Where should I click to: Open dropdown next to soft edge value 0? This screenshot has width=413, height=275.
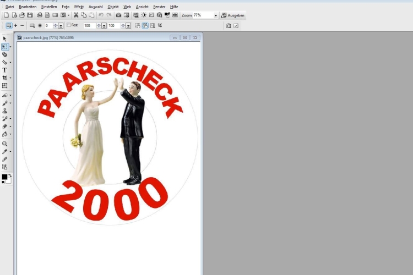click(61, 26)
